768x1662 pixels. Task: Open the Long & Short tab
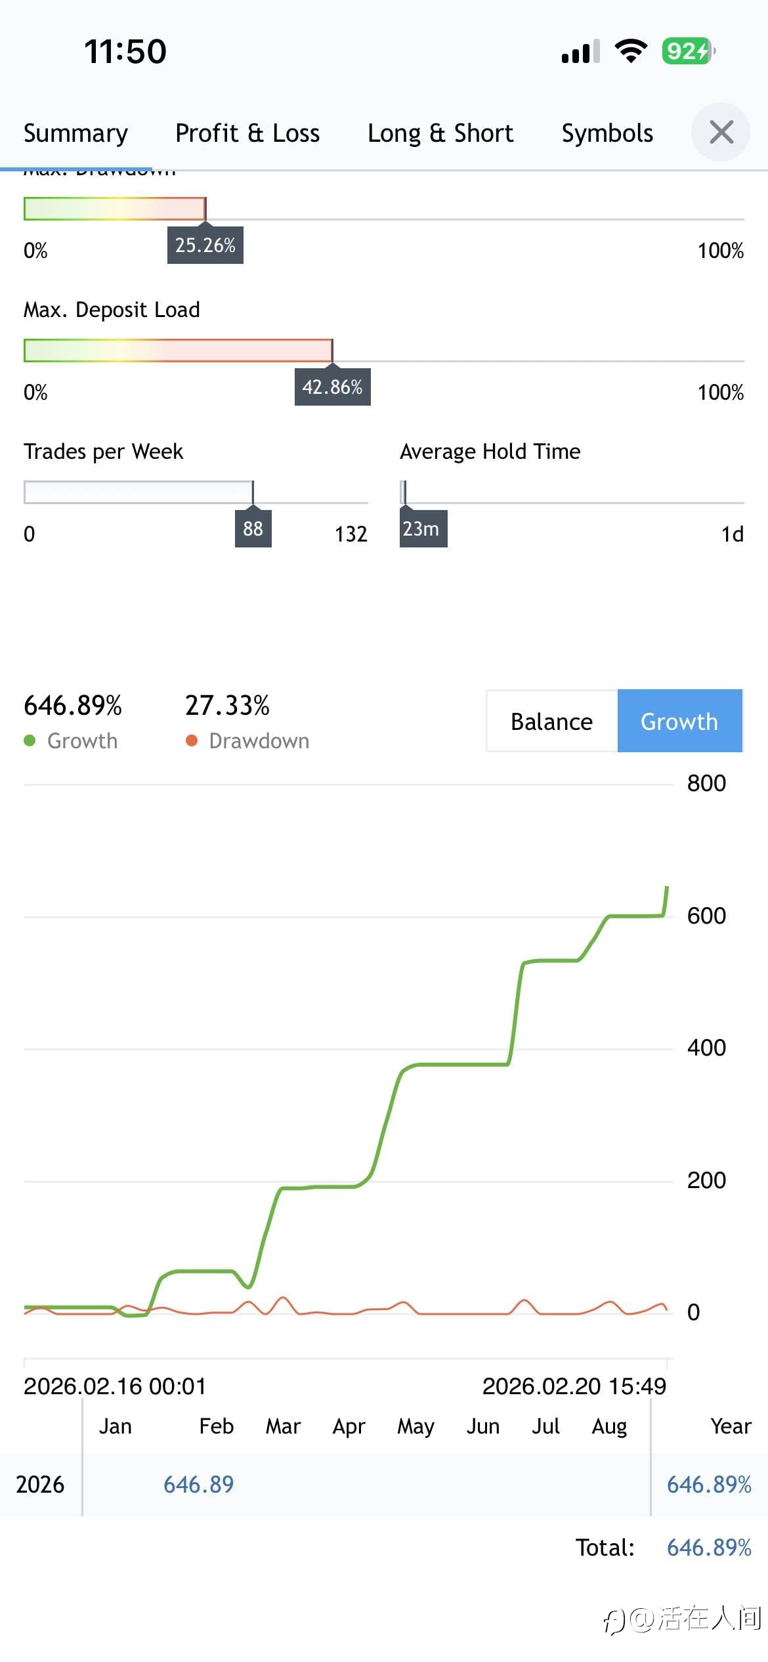[440, 133]
